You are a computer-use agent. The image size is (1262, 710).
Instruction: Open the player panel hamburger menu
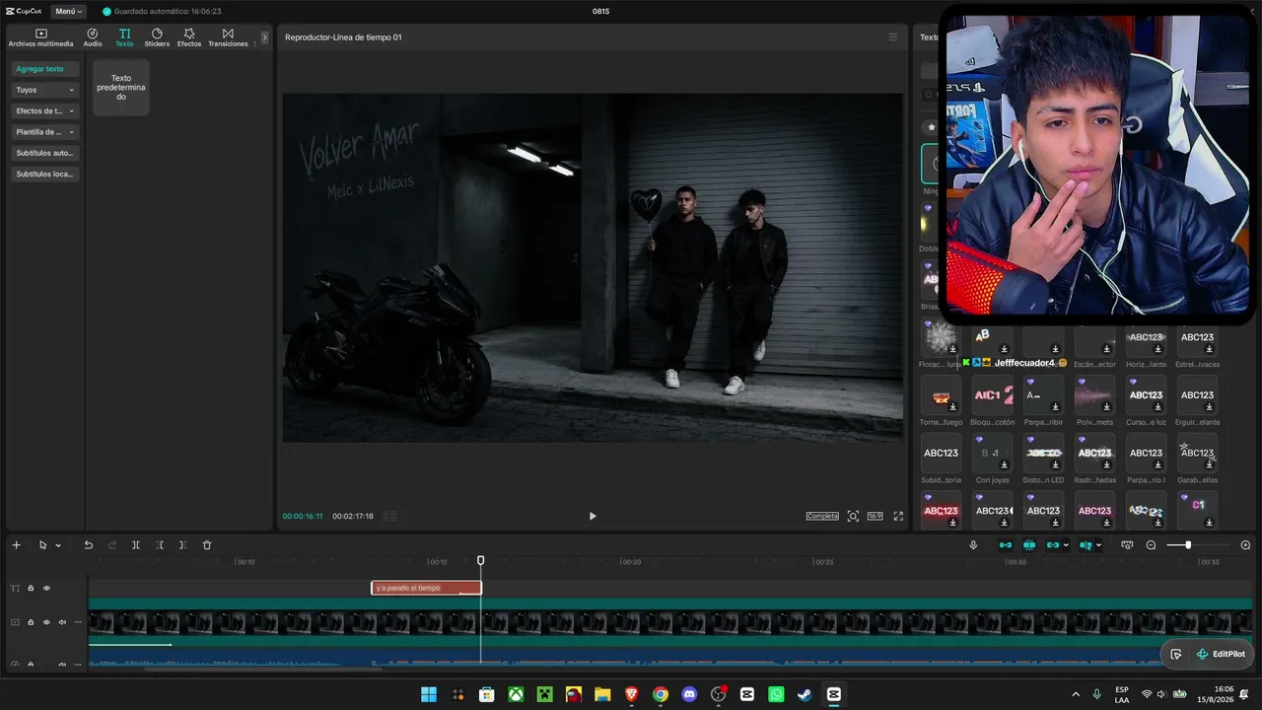[x=893, y=37]
